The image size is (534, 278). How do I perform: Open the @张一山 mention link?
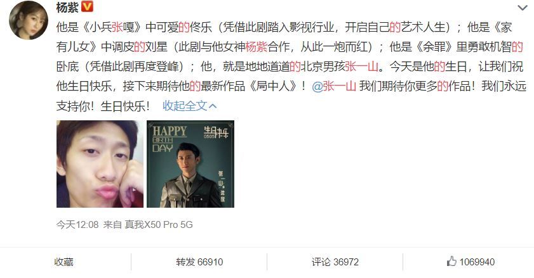[x=334, y=86]
